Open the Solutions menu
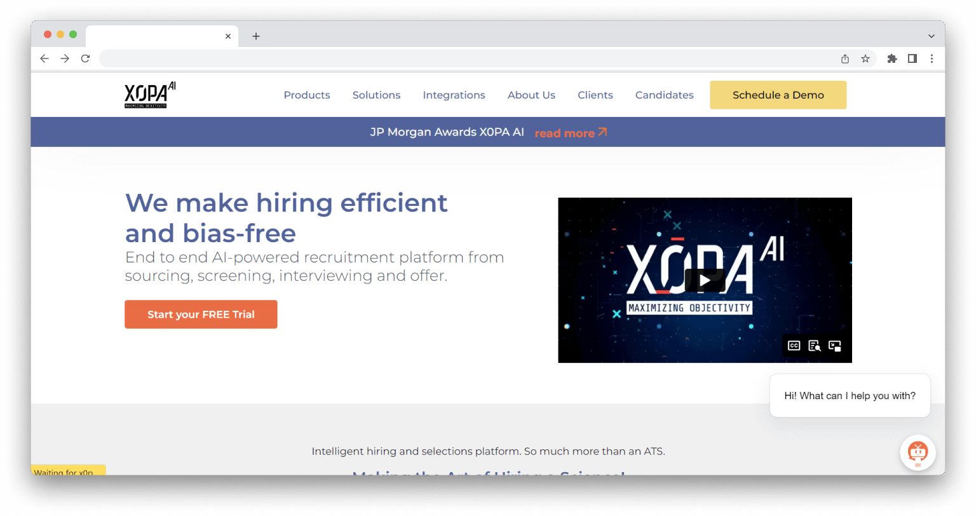The height and width of the screenshot is (516, 976). 376,95
